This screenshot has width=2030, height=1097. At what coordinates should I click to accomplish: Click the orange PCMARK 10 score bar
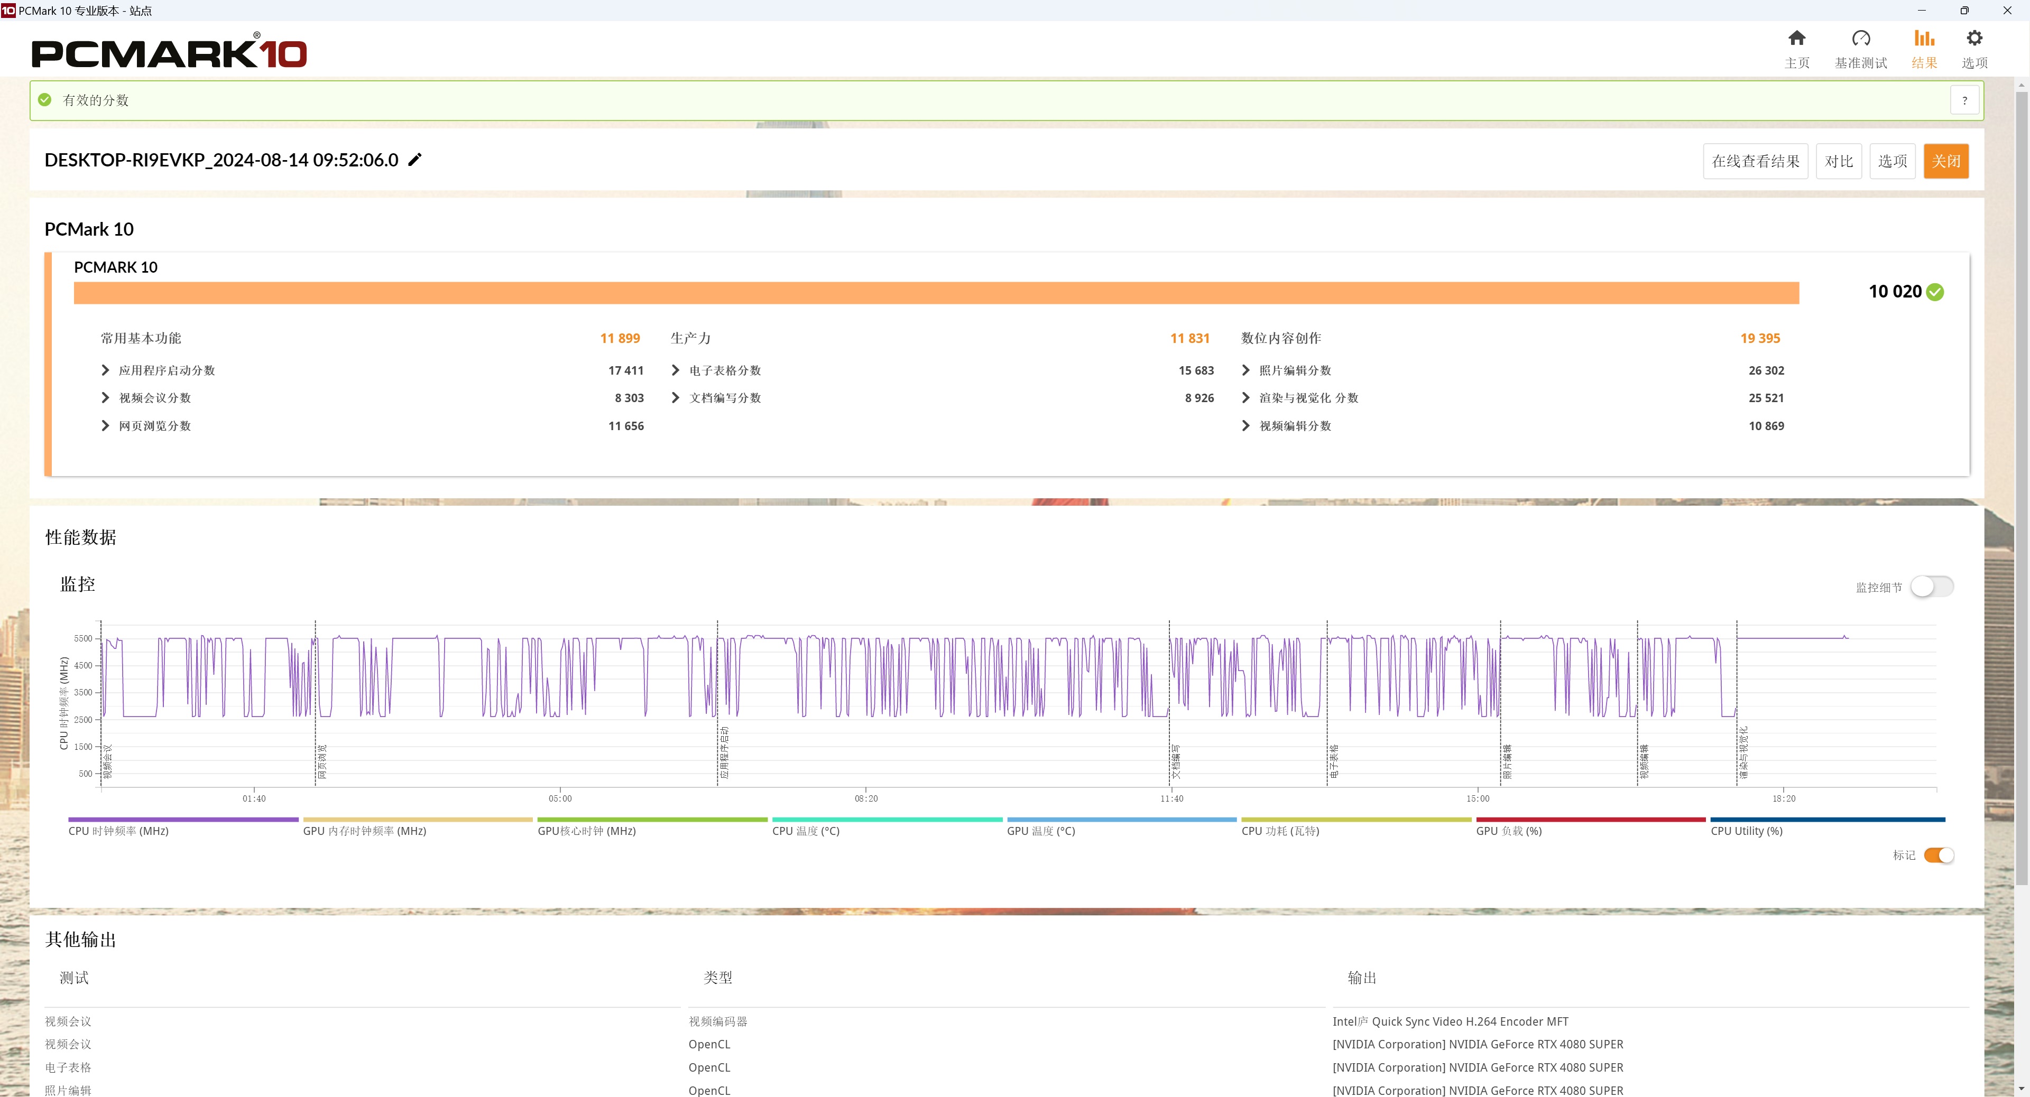click(x=936, y=293)
